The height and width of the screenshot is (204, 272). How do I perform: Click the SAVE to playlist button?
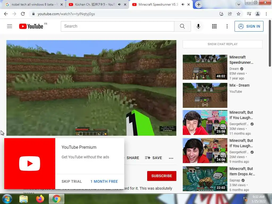point(154,158)
